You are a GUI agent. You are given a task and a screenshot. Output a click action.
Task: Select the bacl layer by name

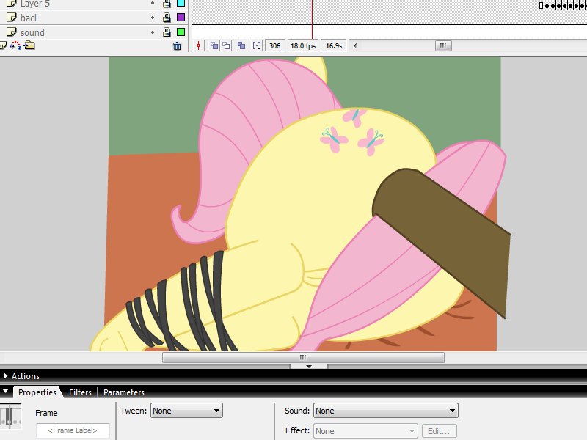click(29, 18)
